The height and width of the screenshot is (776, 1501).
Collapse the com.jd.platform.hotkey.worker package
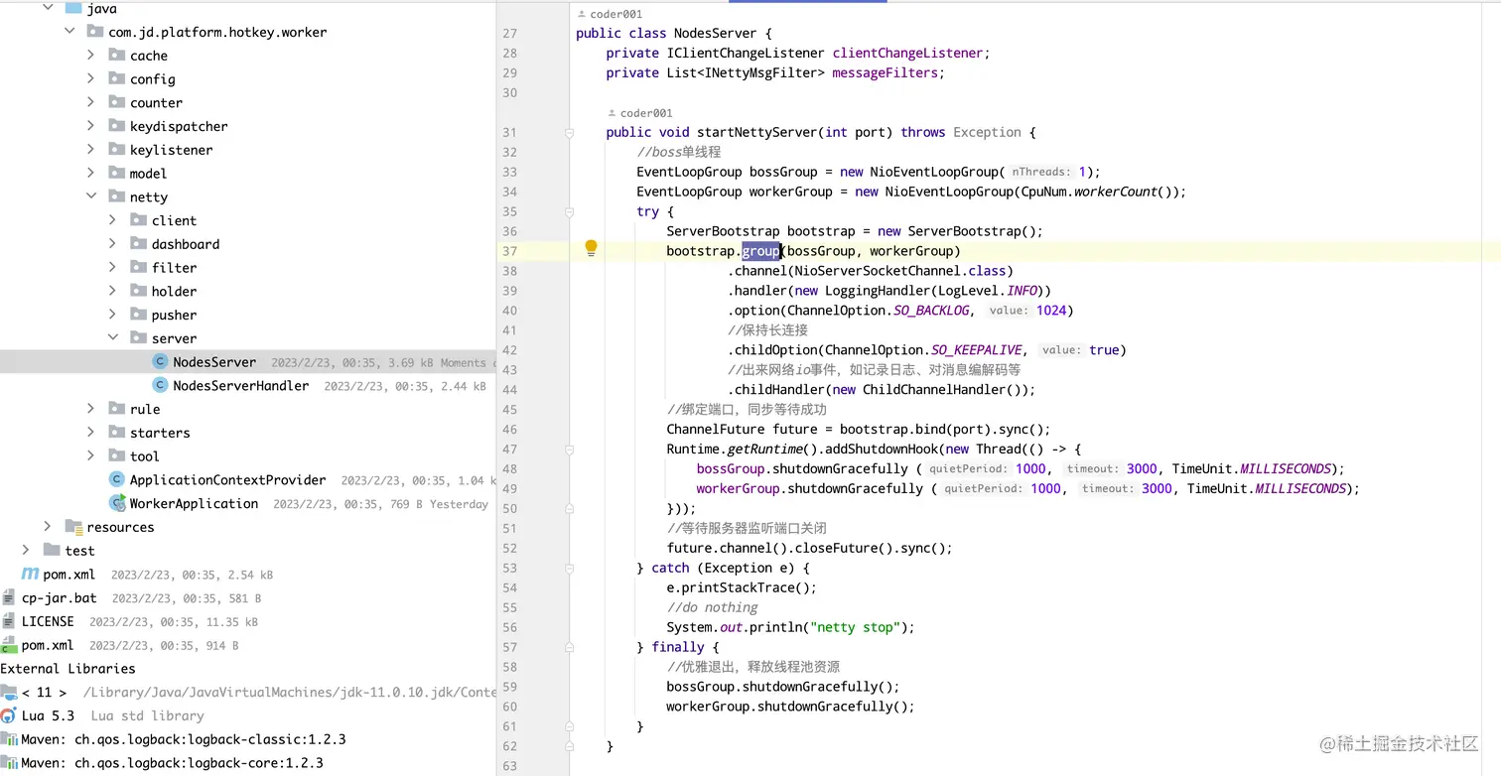pos(69,32)
